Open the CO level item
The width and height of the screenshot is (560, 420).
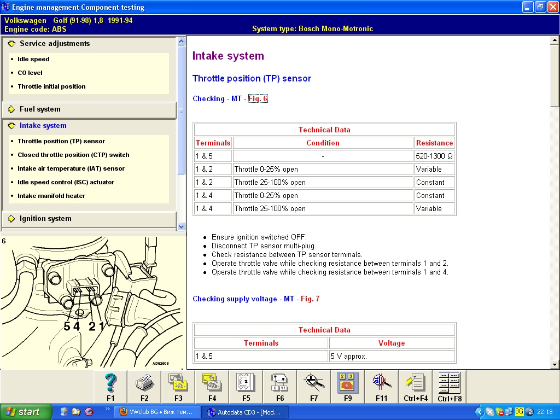point(30,73)
